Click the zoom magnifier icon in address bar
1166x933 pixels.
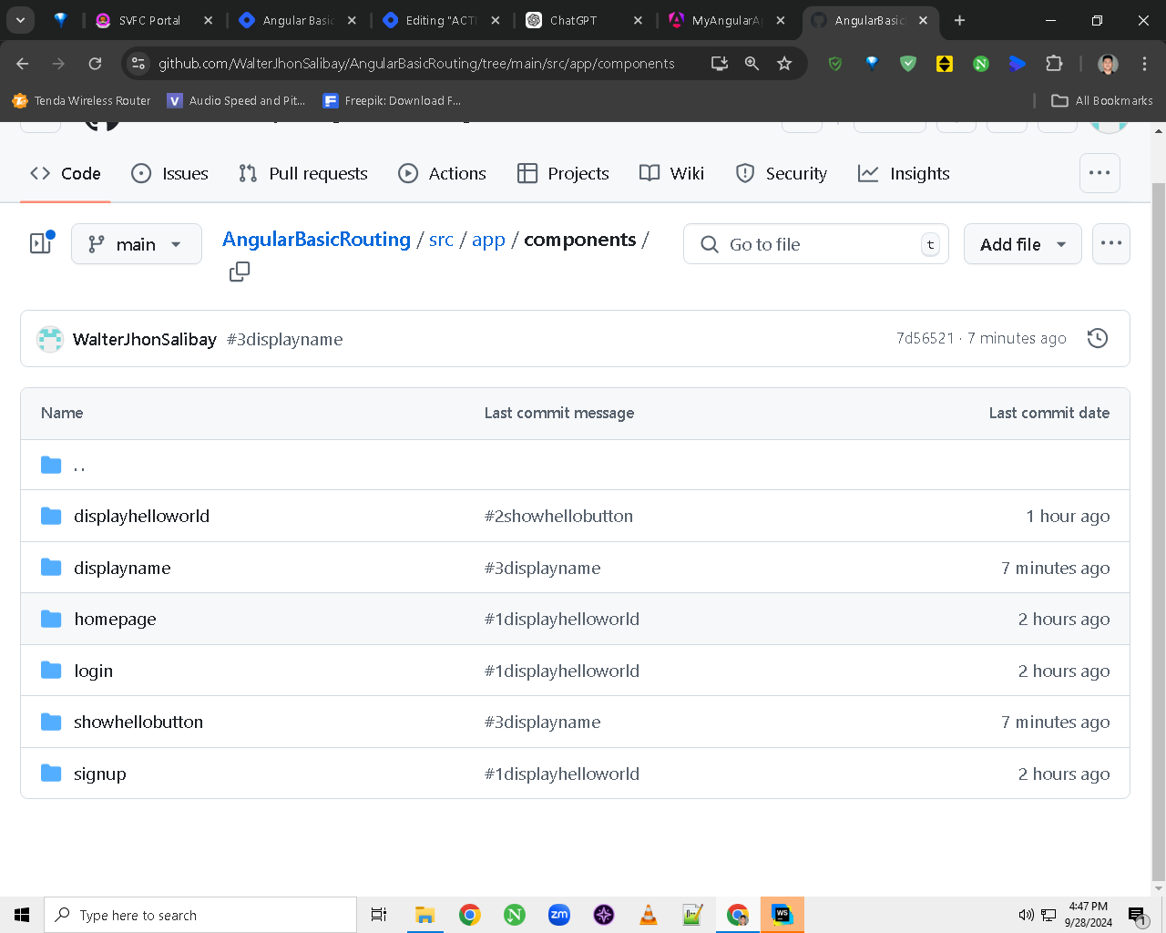[x=752, y=63]
